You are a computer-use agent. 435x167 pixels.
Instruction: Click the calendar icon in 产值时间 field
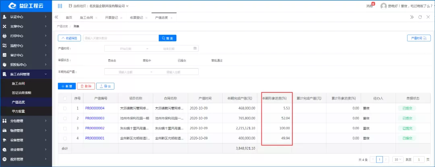[195, 49]
